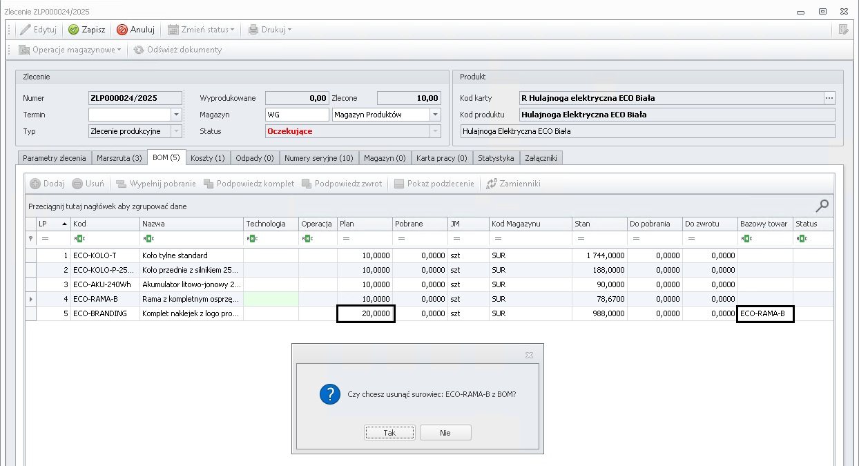Image resolution: width=859 pixels, height=466 pixels.
Task: Click the Pokaż podzlecenie toolbar button
Action: (434, 184)
